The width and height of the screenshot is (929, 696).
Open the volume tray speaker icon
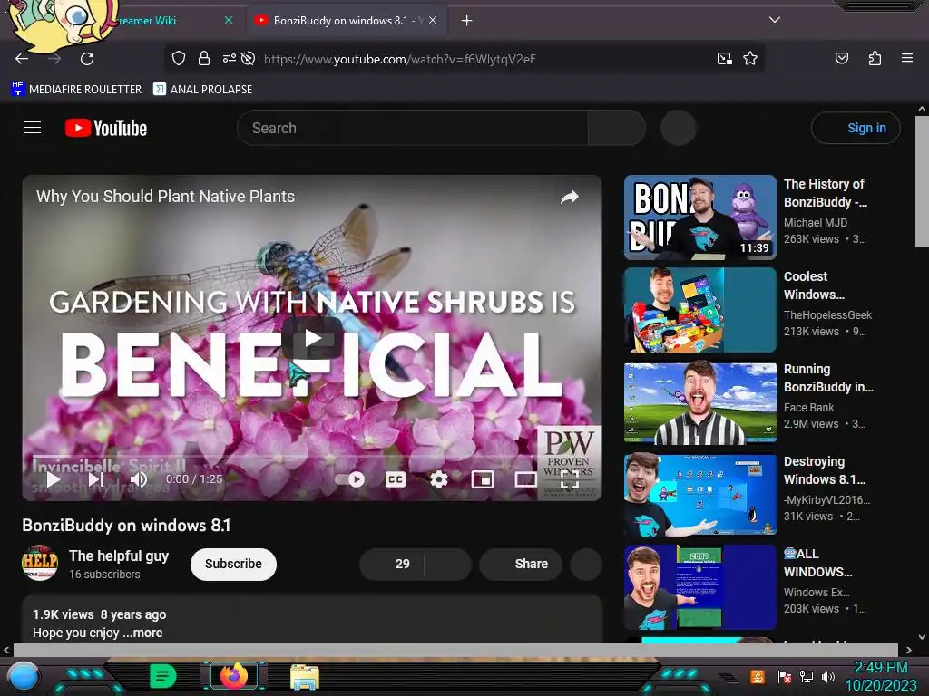click(x=827, y=676)
